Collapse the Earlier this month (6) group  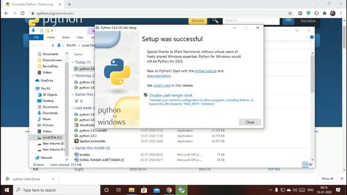(x=73, y=148)
